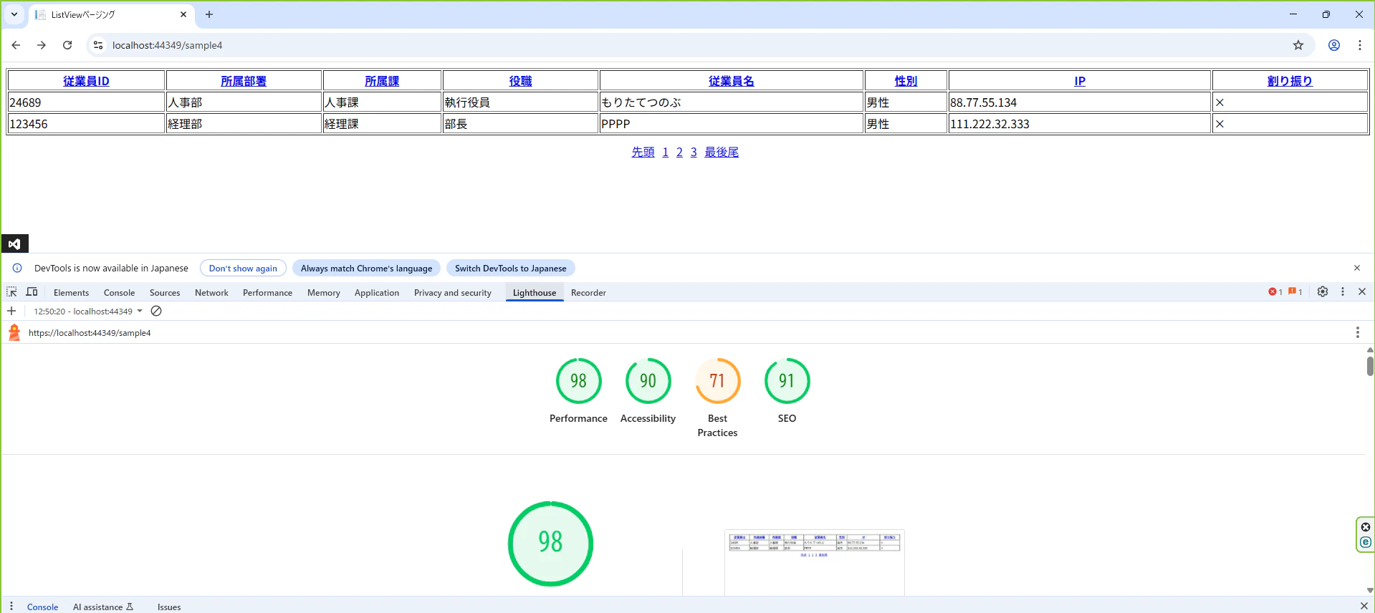Select cell 88.77.55.134
This screenshot has width=1375, height=613.
[1080, 102]
